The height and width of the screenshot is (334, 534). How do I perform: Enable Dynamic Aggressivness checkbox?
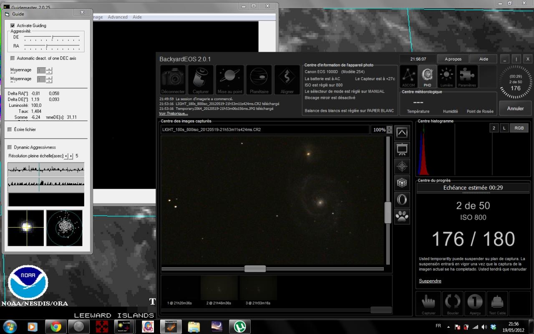10,147
